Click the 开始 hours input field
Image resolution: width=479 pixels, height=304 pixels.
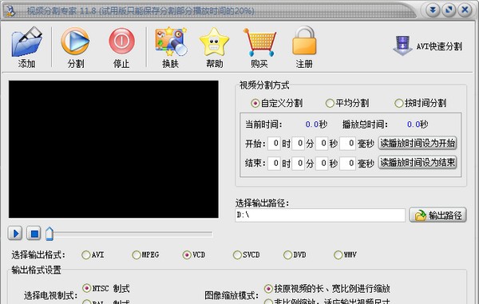tap(274, 143)
